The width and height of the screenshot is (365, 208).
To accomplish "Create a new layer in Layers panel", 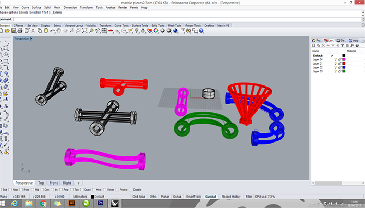I will (313, 45).
